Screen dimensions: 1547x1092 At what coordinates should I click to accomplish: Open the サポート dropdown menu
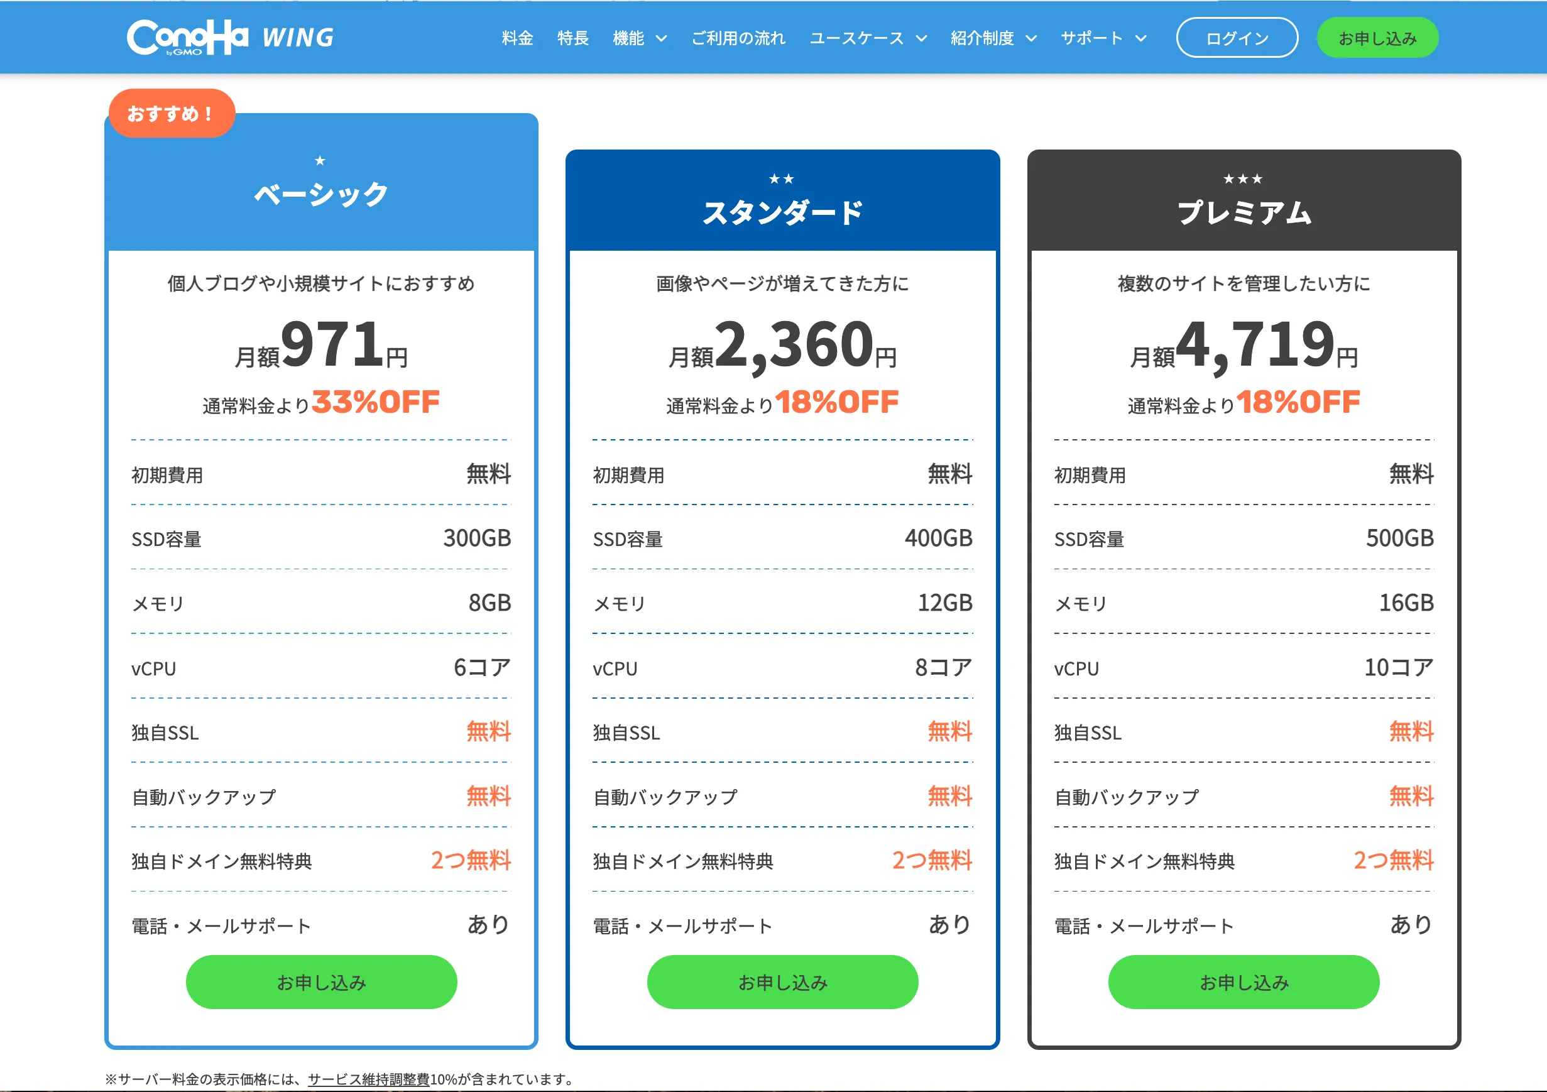(x=1103, y=38)
